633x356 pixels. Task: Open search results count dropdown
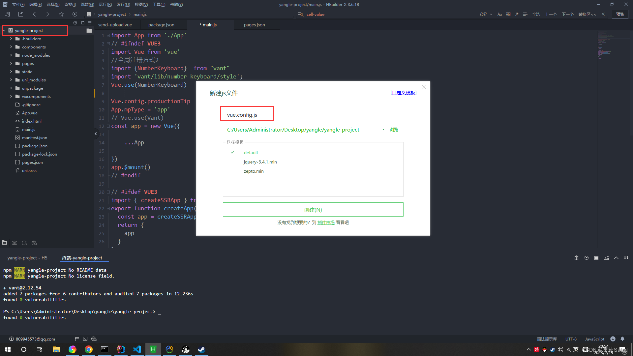[x=491, y=14]
